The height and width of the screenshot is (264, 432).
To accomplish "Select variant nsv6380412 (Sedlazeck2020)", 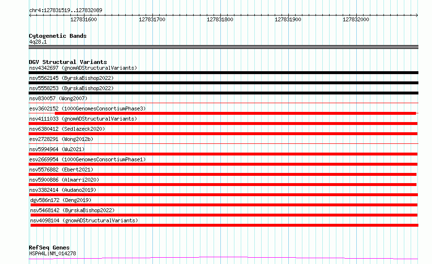I will pyautogui.click(x=67, y=129).
